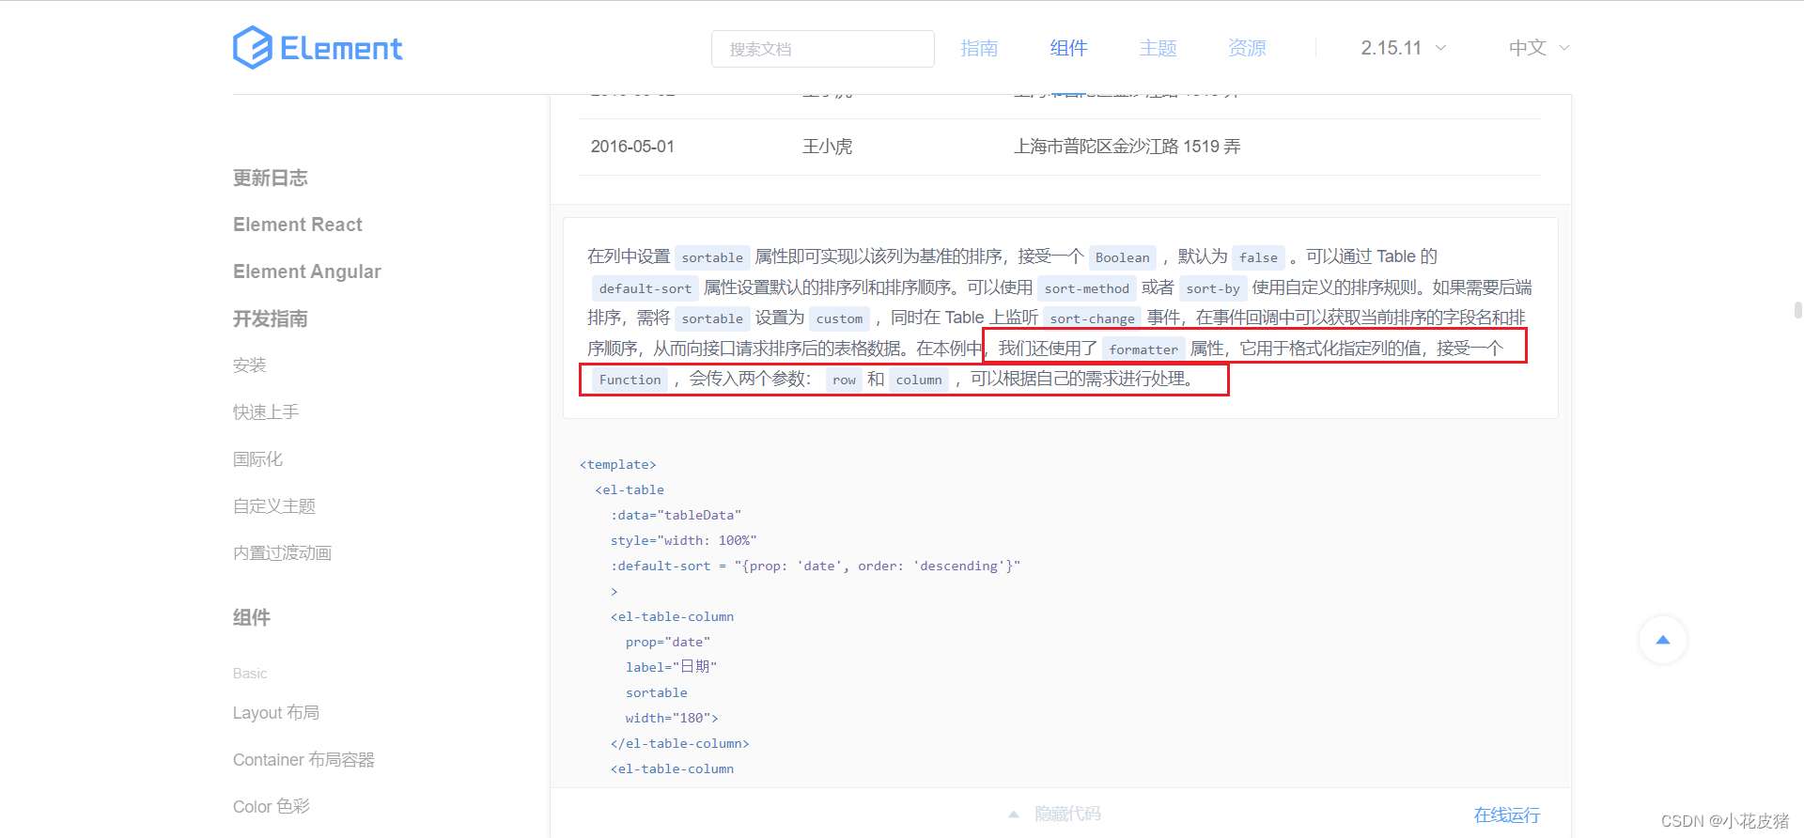Click the 上海市普陀区金沙江路 1519 弄 address cell
The height and width of the screenshot is (838, 1804).
pyautogui.click(x=1127, y=147)
